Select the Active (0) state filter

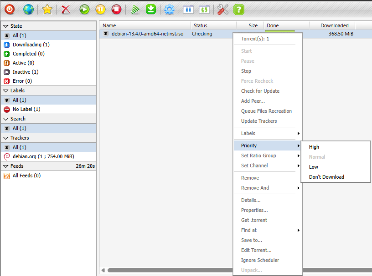[x=49, y=63]
